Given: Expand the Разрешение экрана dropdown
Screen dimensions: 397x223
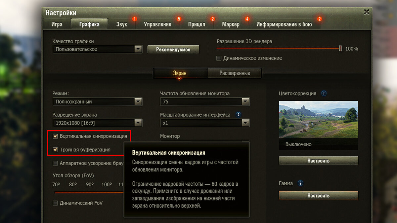Looking at the screenshot, I should (97, 123).
